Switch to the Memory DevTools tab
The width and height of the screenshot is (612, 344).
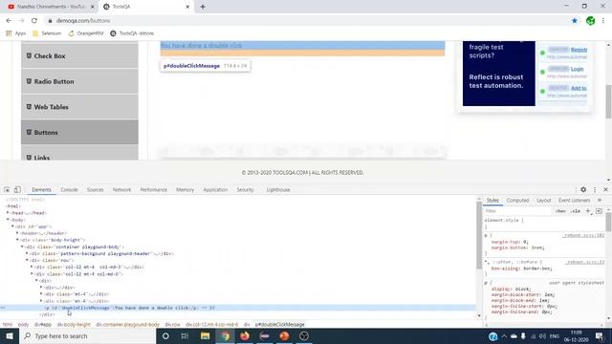[x=185, y=189]
